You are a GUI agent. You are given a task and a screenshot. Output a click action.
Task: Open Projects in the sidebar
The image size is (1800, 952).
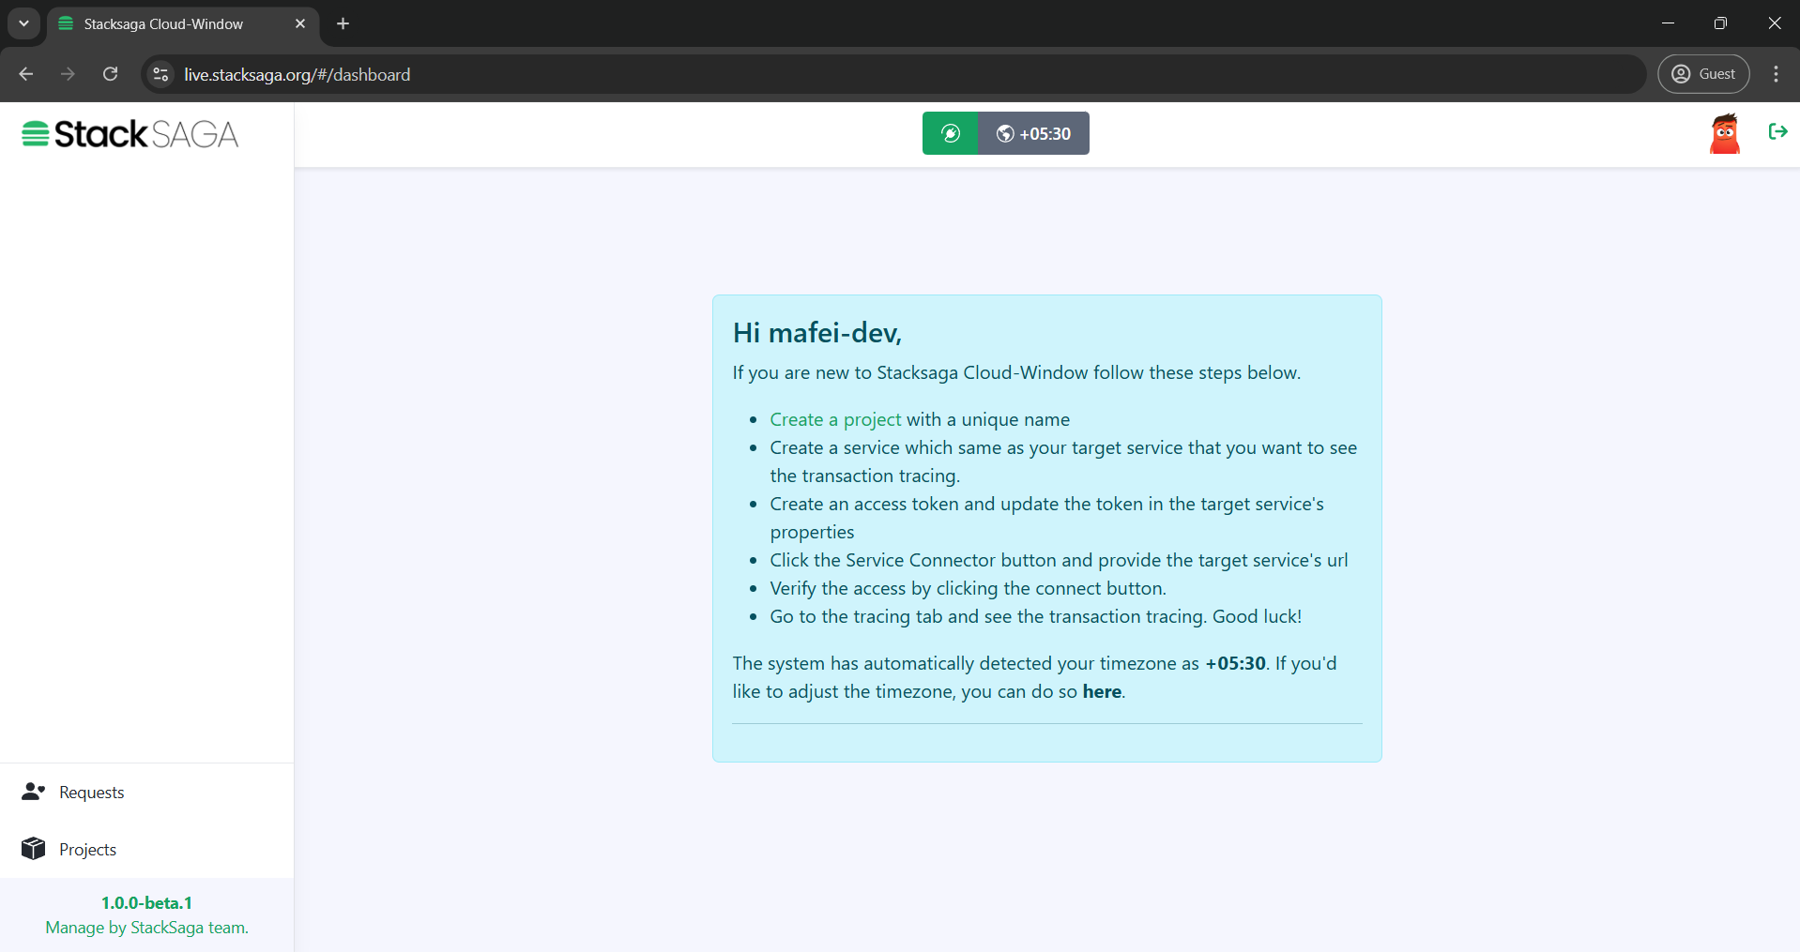coord(146,850)
